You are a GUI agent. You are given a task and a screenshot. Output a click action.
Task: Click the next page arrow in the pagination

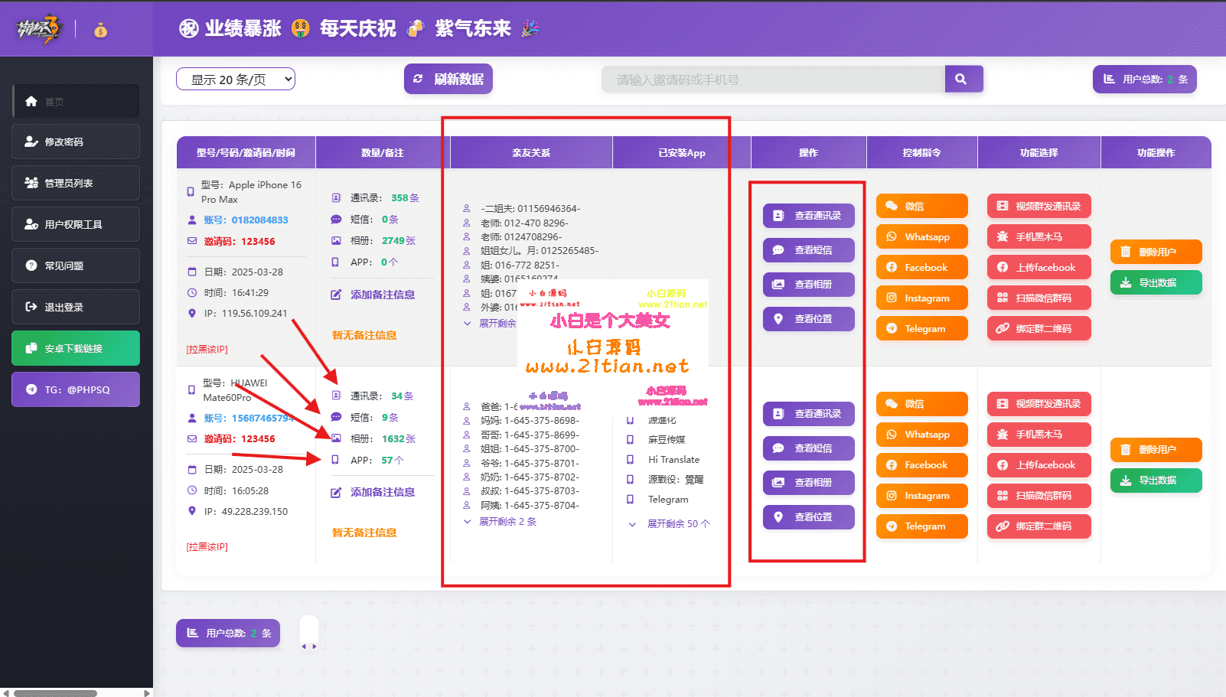pyautogui.click(x=315, y=647)
